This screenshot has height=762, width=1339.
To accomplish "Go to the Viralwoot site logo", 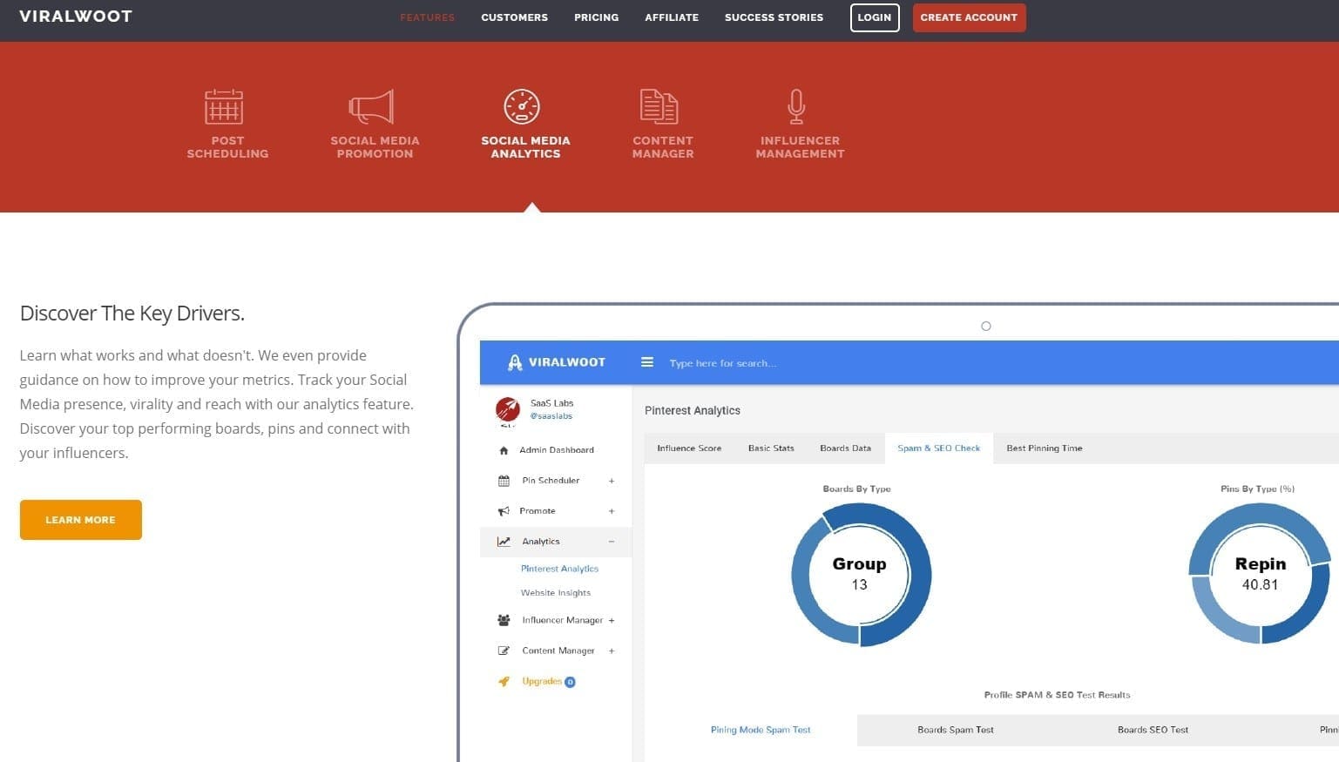I will pos(76,17).
